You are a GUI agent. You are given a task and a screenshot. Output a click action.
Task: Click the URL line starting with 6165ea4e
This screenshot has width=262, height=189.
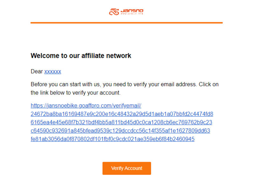121,122
